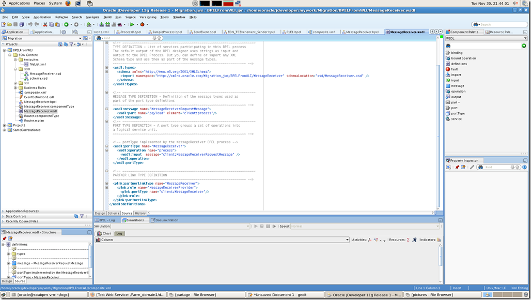The width and height of the screenshot is (531, 300).
Task: Open the File menu
Action: tap(5, 17)
